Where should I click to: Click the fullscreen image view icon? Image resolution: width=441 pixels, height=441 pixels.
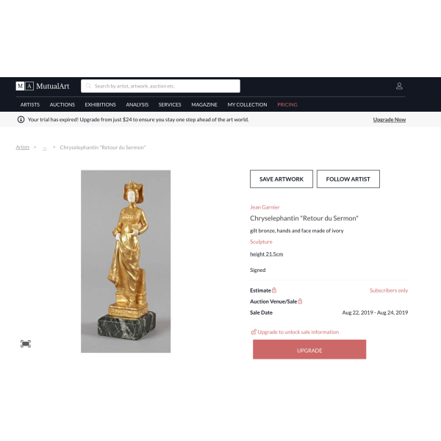(26, 344)
